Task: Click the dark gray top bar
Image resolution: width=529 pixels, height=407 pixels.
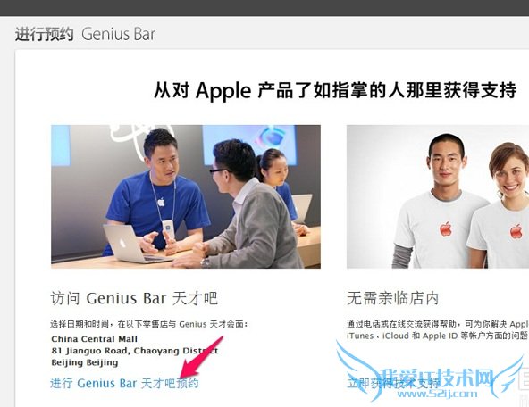Action: (264, 8)
